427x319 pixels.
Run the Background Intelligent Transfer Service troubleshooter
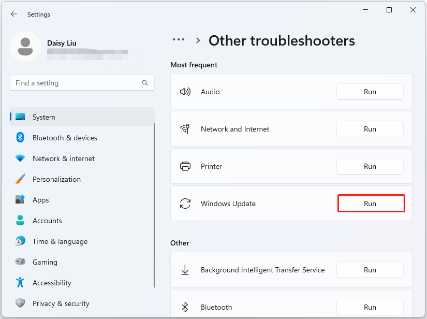coord(370,270)
